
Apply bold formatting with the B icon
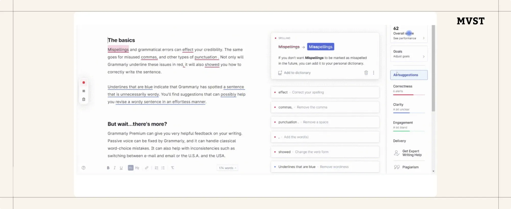click(x=108, y=168)
